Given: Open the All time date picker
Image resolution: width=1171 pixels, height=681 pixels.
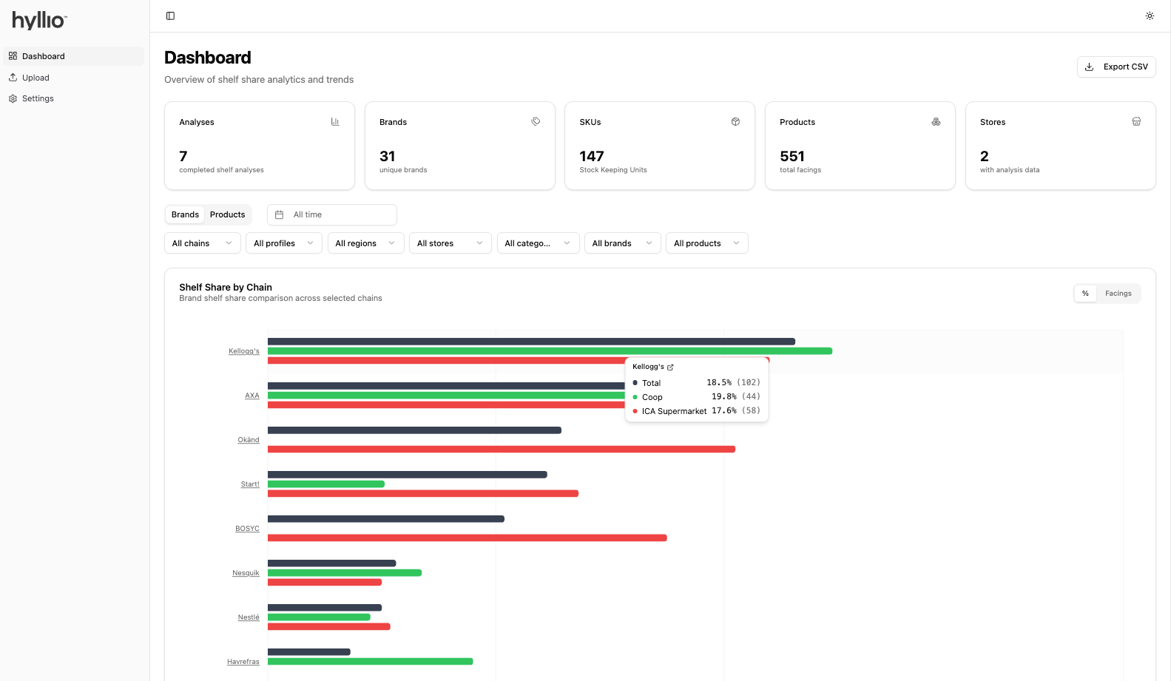Looking at the screenshot, I should (x=332, y=214).
